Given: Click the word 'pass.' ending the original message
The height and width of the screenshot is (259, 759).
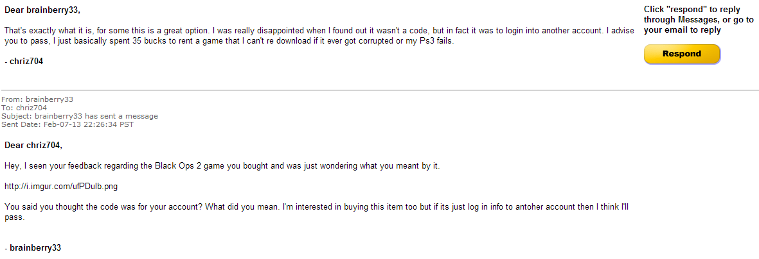Looking at the screenshot, I should tap(14, 217).
